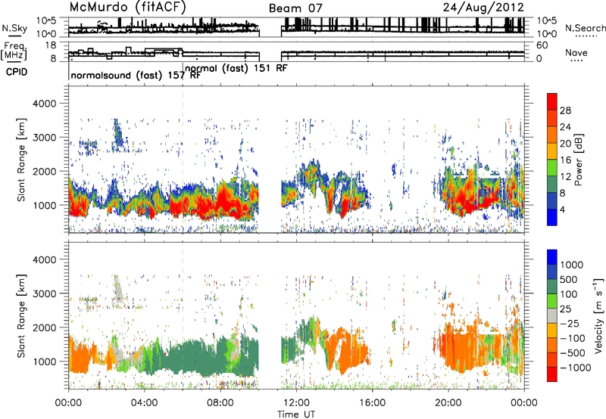Click the '16' power colorbar tick value

[x=565, y=160]
